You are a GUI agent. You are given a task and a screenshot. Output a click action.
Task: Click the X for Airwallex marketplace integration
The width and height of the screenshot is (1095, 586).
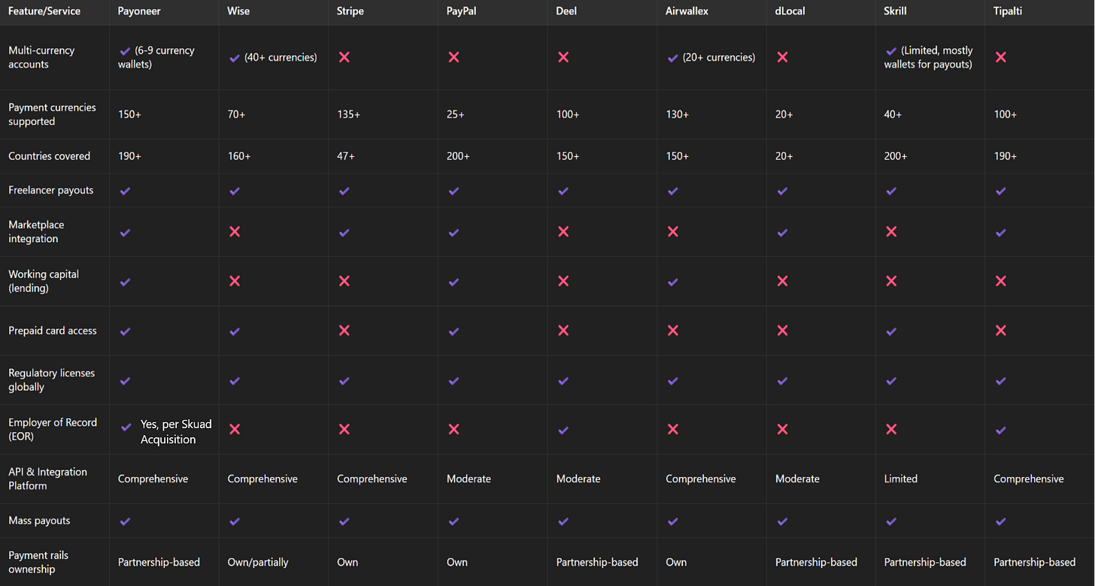point(672,232)
